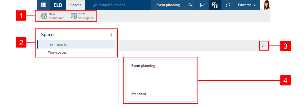Click the Standard label on the tile
Screen dimensions: 307x108
click(x=139, y=94)
